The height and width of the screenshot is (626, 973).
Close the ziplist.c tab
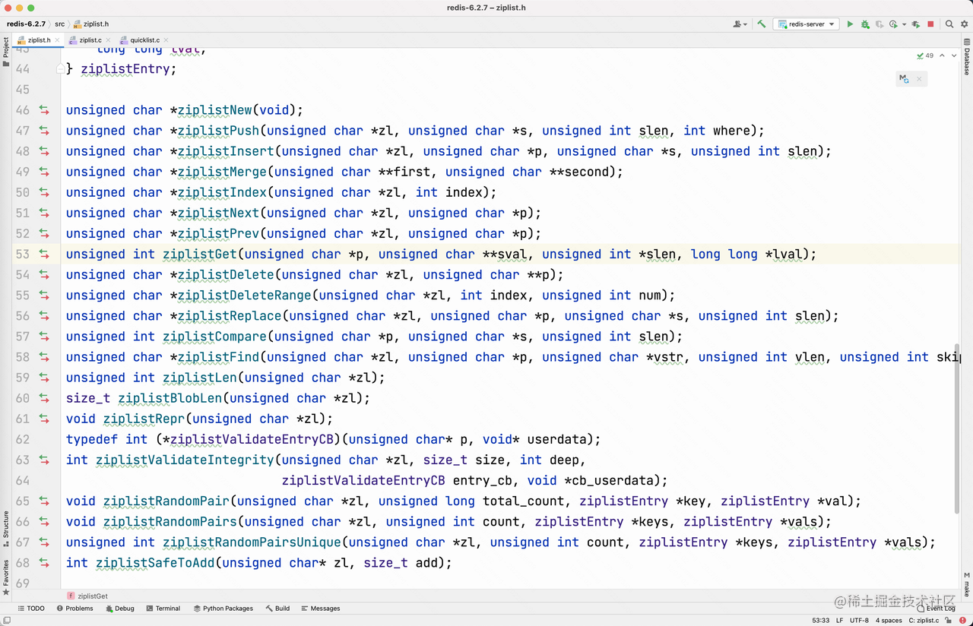click(108, 40)
